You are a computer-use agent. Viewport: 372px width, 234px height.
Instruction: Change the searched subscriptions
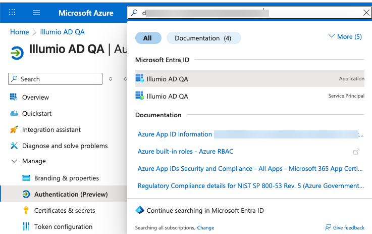(206, 227)
